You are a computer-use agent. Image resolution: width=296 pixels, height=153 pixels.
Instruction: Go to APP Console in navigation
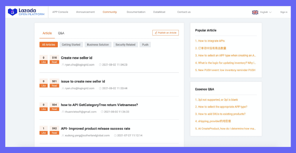point(60,12)
